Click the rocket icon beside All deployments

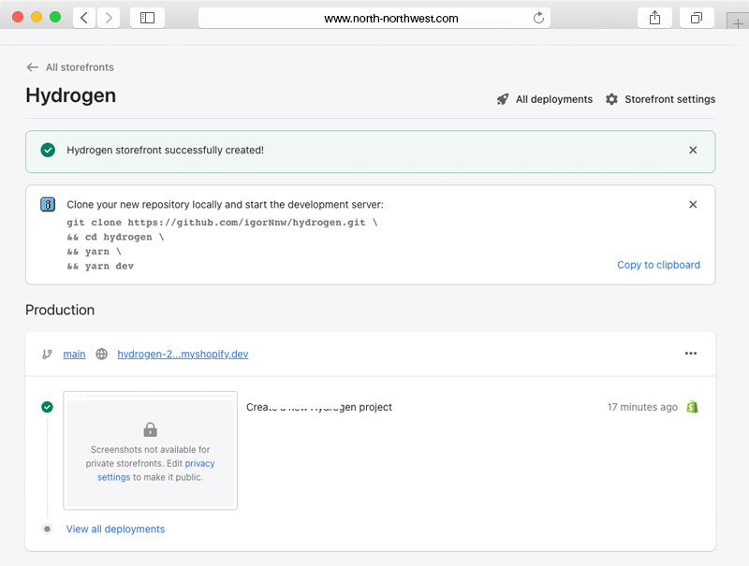[x=503, y=99]
